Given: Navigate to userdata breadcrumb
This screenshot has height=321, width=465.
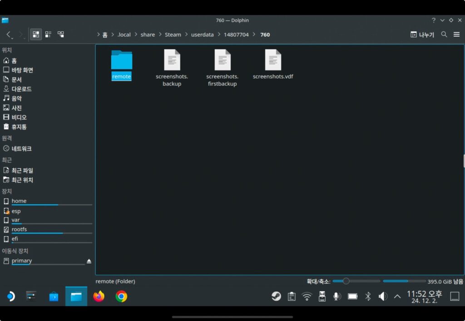Looking at the screenshot, I should tap(202, 35).
